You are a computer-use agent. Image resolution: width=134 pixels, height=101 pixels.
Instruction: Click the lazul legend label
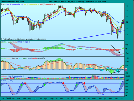pos(30,58)
